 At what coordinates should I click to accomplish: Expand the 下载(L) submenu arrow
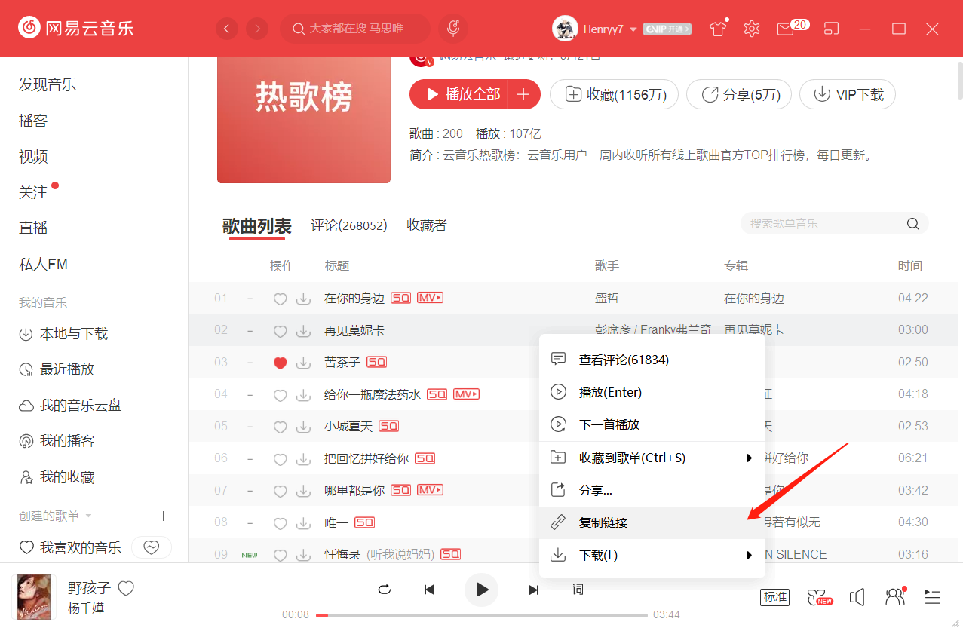click(x=749, y=555)
